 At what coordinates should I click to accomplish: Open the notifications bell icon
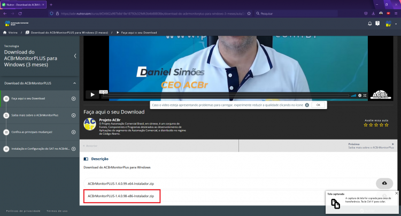370,24
